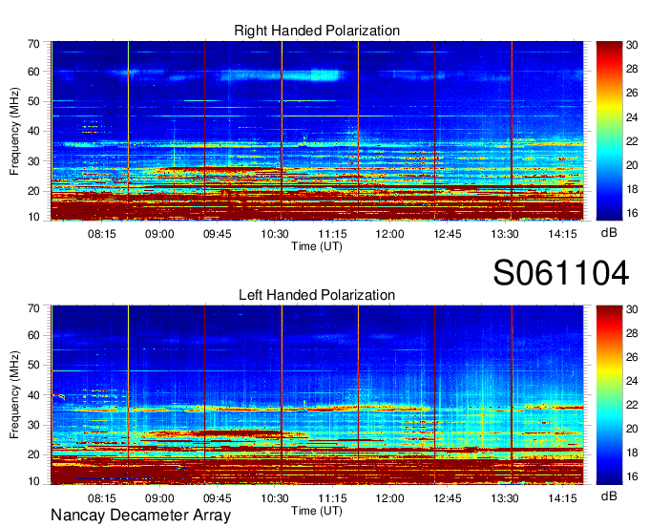Click the "20" frequency tick of Right Handed plot
This screenshot has width=649, height=527.
(x=33, y=191)
